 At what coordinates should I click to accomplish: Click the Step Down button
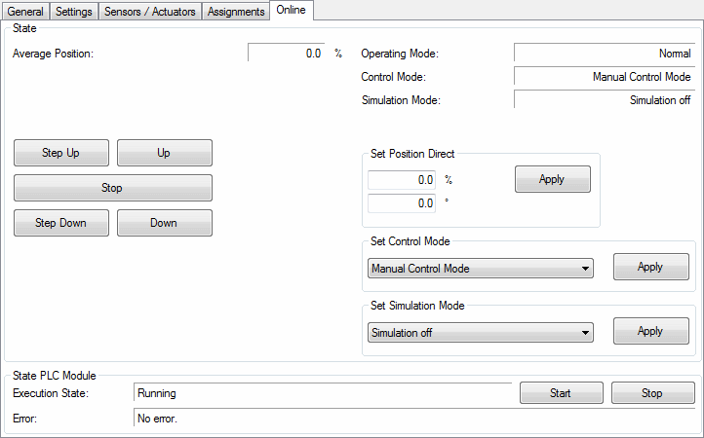coord(61,223)
